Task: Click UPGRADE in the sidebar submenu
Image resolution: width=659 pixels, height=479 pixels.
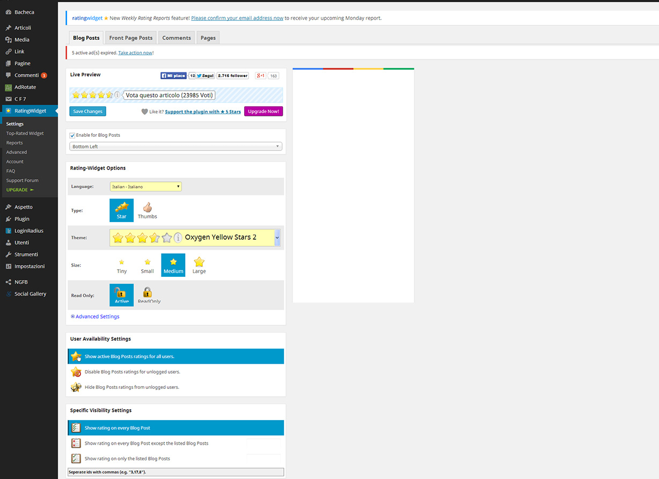Action: (20, 190)
